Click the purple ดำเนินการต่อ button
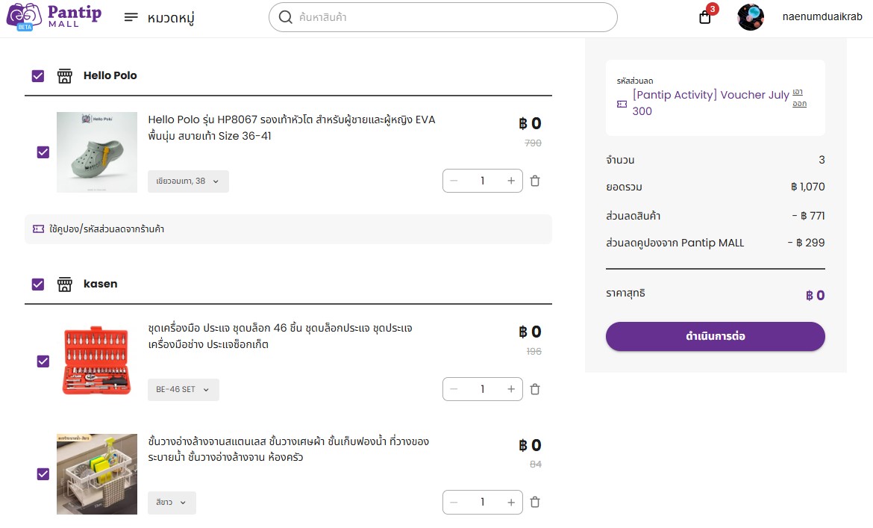Image resolution: width=873 pixels, height=528 pixels. pyautogui.click(x=716, y=336)
